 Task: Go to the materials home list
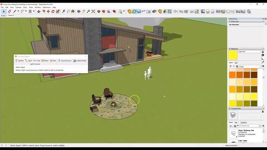coord(237,66)
